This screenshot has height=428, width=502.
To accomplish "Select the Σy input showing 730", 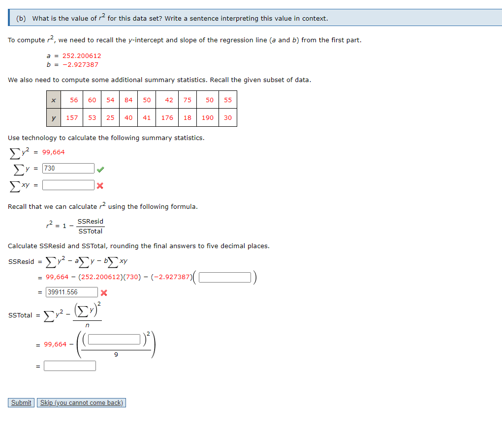I will (68, 168).
